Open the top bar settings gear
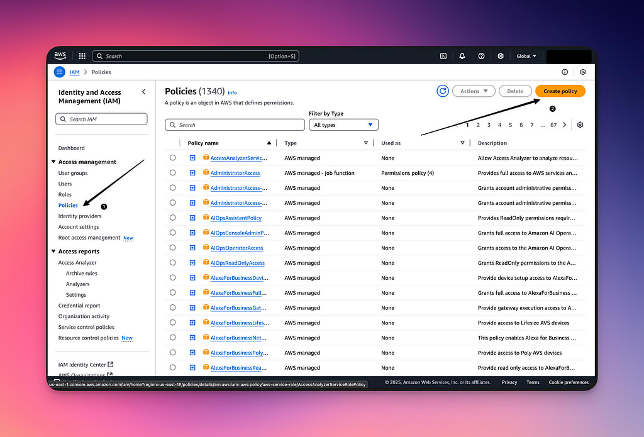644x437 pixels. click(x=500, y=56)
